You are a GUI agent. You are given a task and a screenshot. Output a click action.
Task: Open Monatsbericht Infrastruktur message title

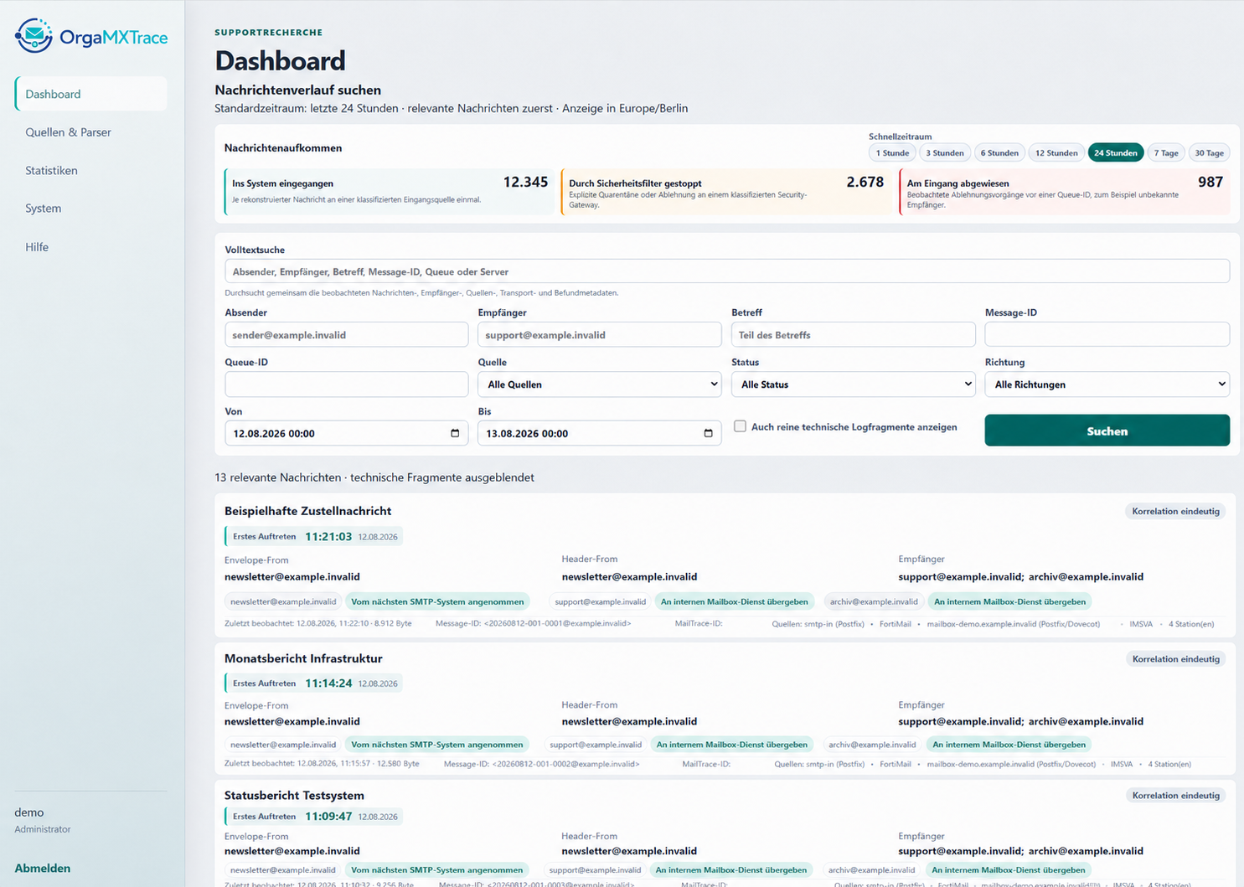(303, 658)
